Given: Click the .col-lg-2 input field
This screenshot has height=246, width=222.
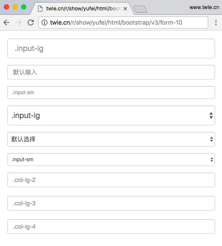Looking at the screenshot, I should [111, 180].
